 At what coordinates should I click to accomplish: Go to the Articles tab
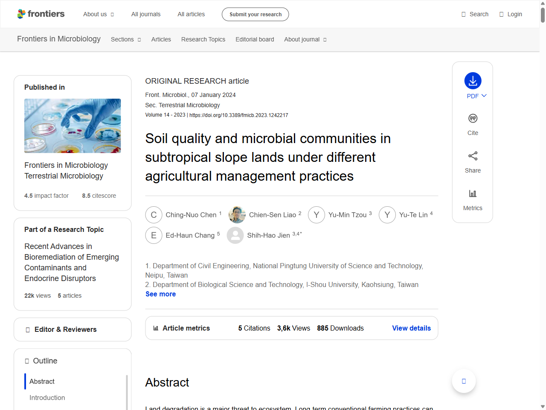click(161, 39)
